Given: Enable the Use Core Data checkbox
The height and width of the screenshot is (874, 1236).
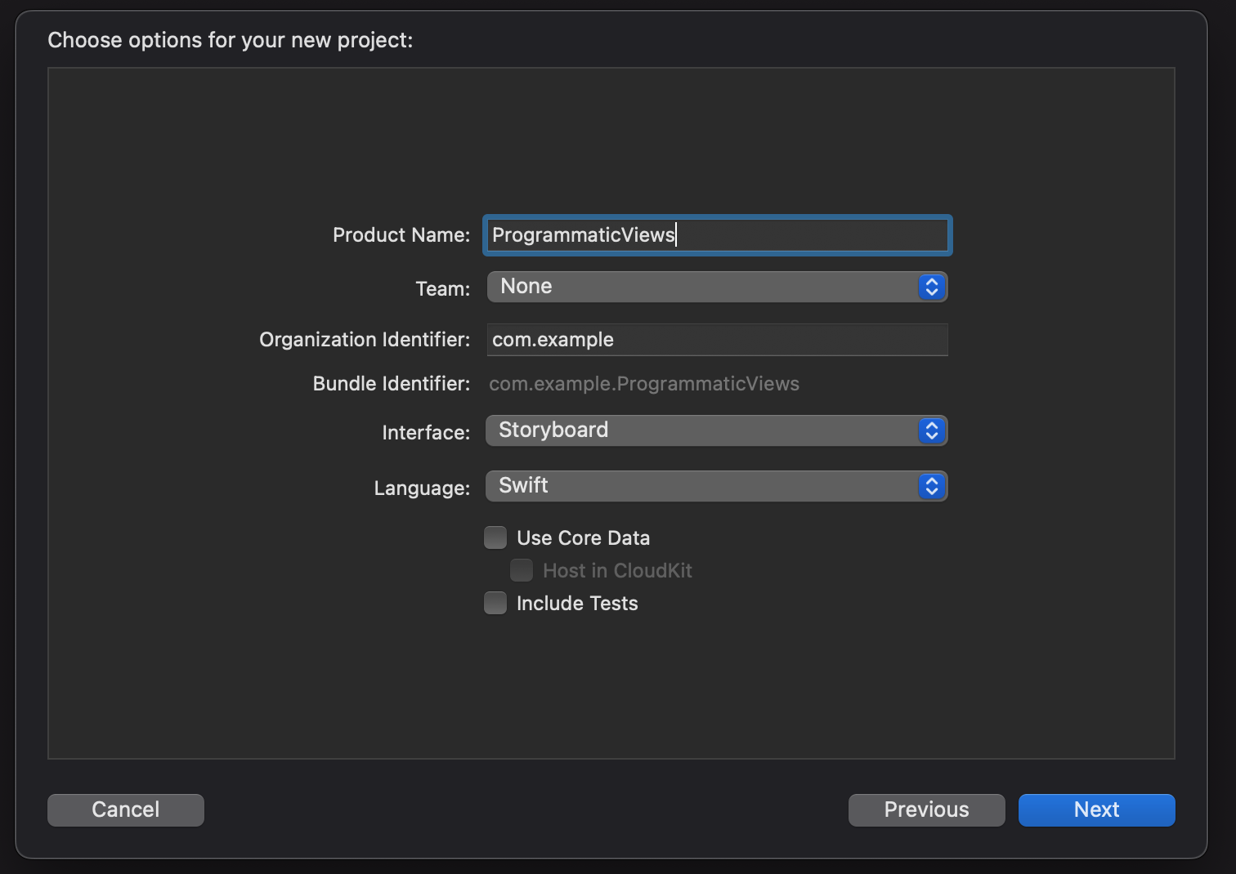Looking at the screenshot, I should pyautogui.click(x=495, y=537).
